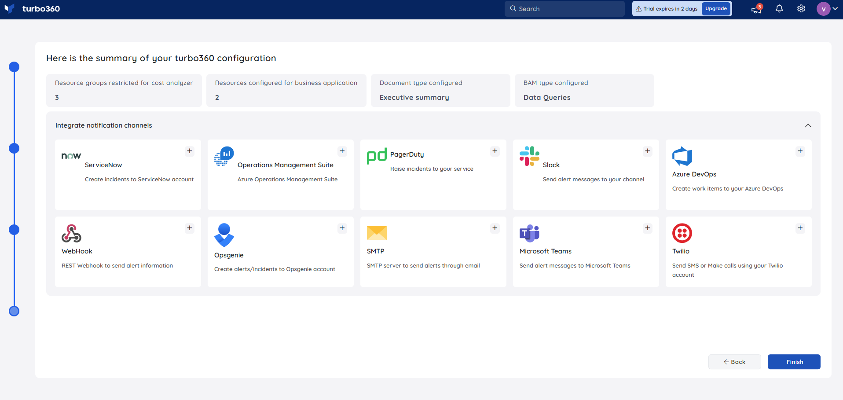This screenshot has height=400, width=843.
Task: Add the Microsoft Teams channel with plus
Action: tap(648, 228)
